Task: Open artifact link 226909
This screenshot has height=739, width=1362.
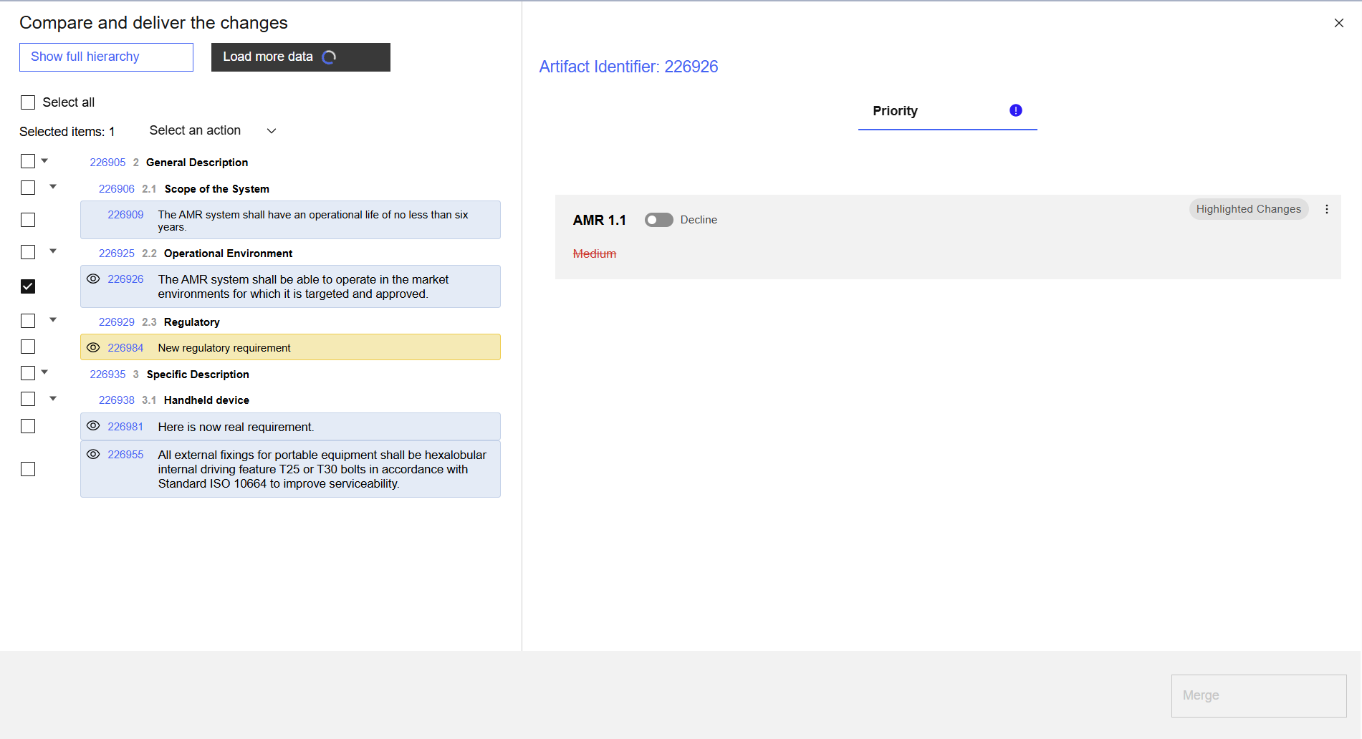Action: pos(125,215)
